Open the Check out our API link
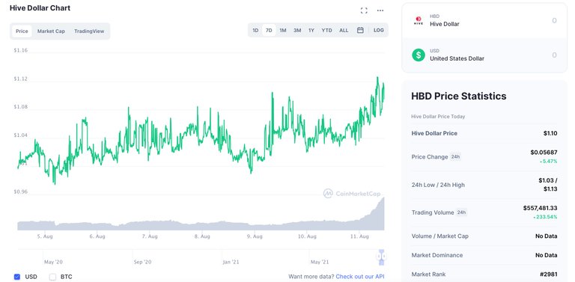 tap(360, 277)
